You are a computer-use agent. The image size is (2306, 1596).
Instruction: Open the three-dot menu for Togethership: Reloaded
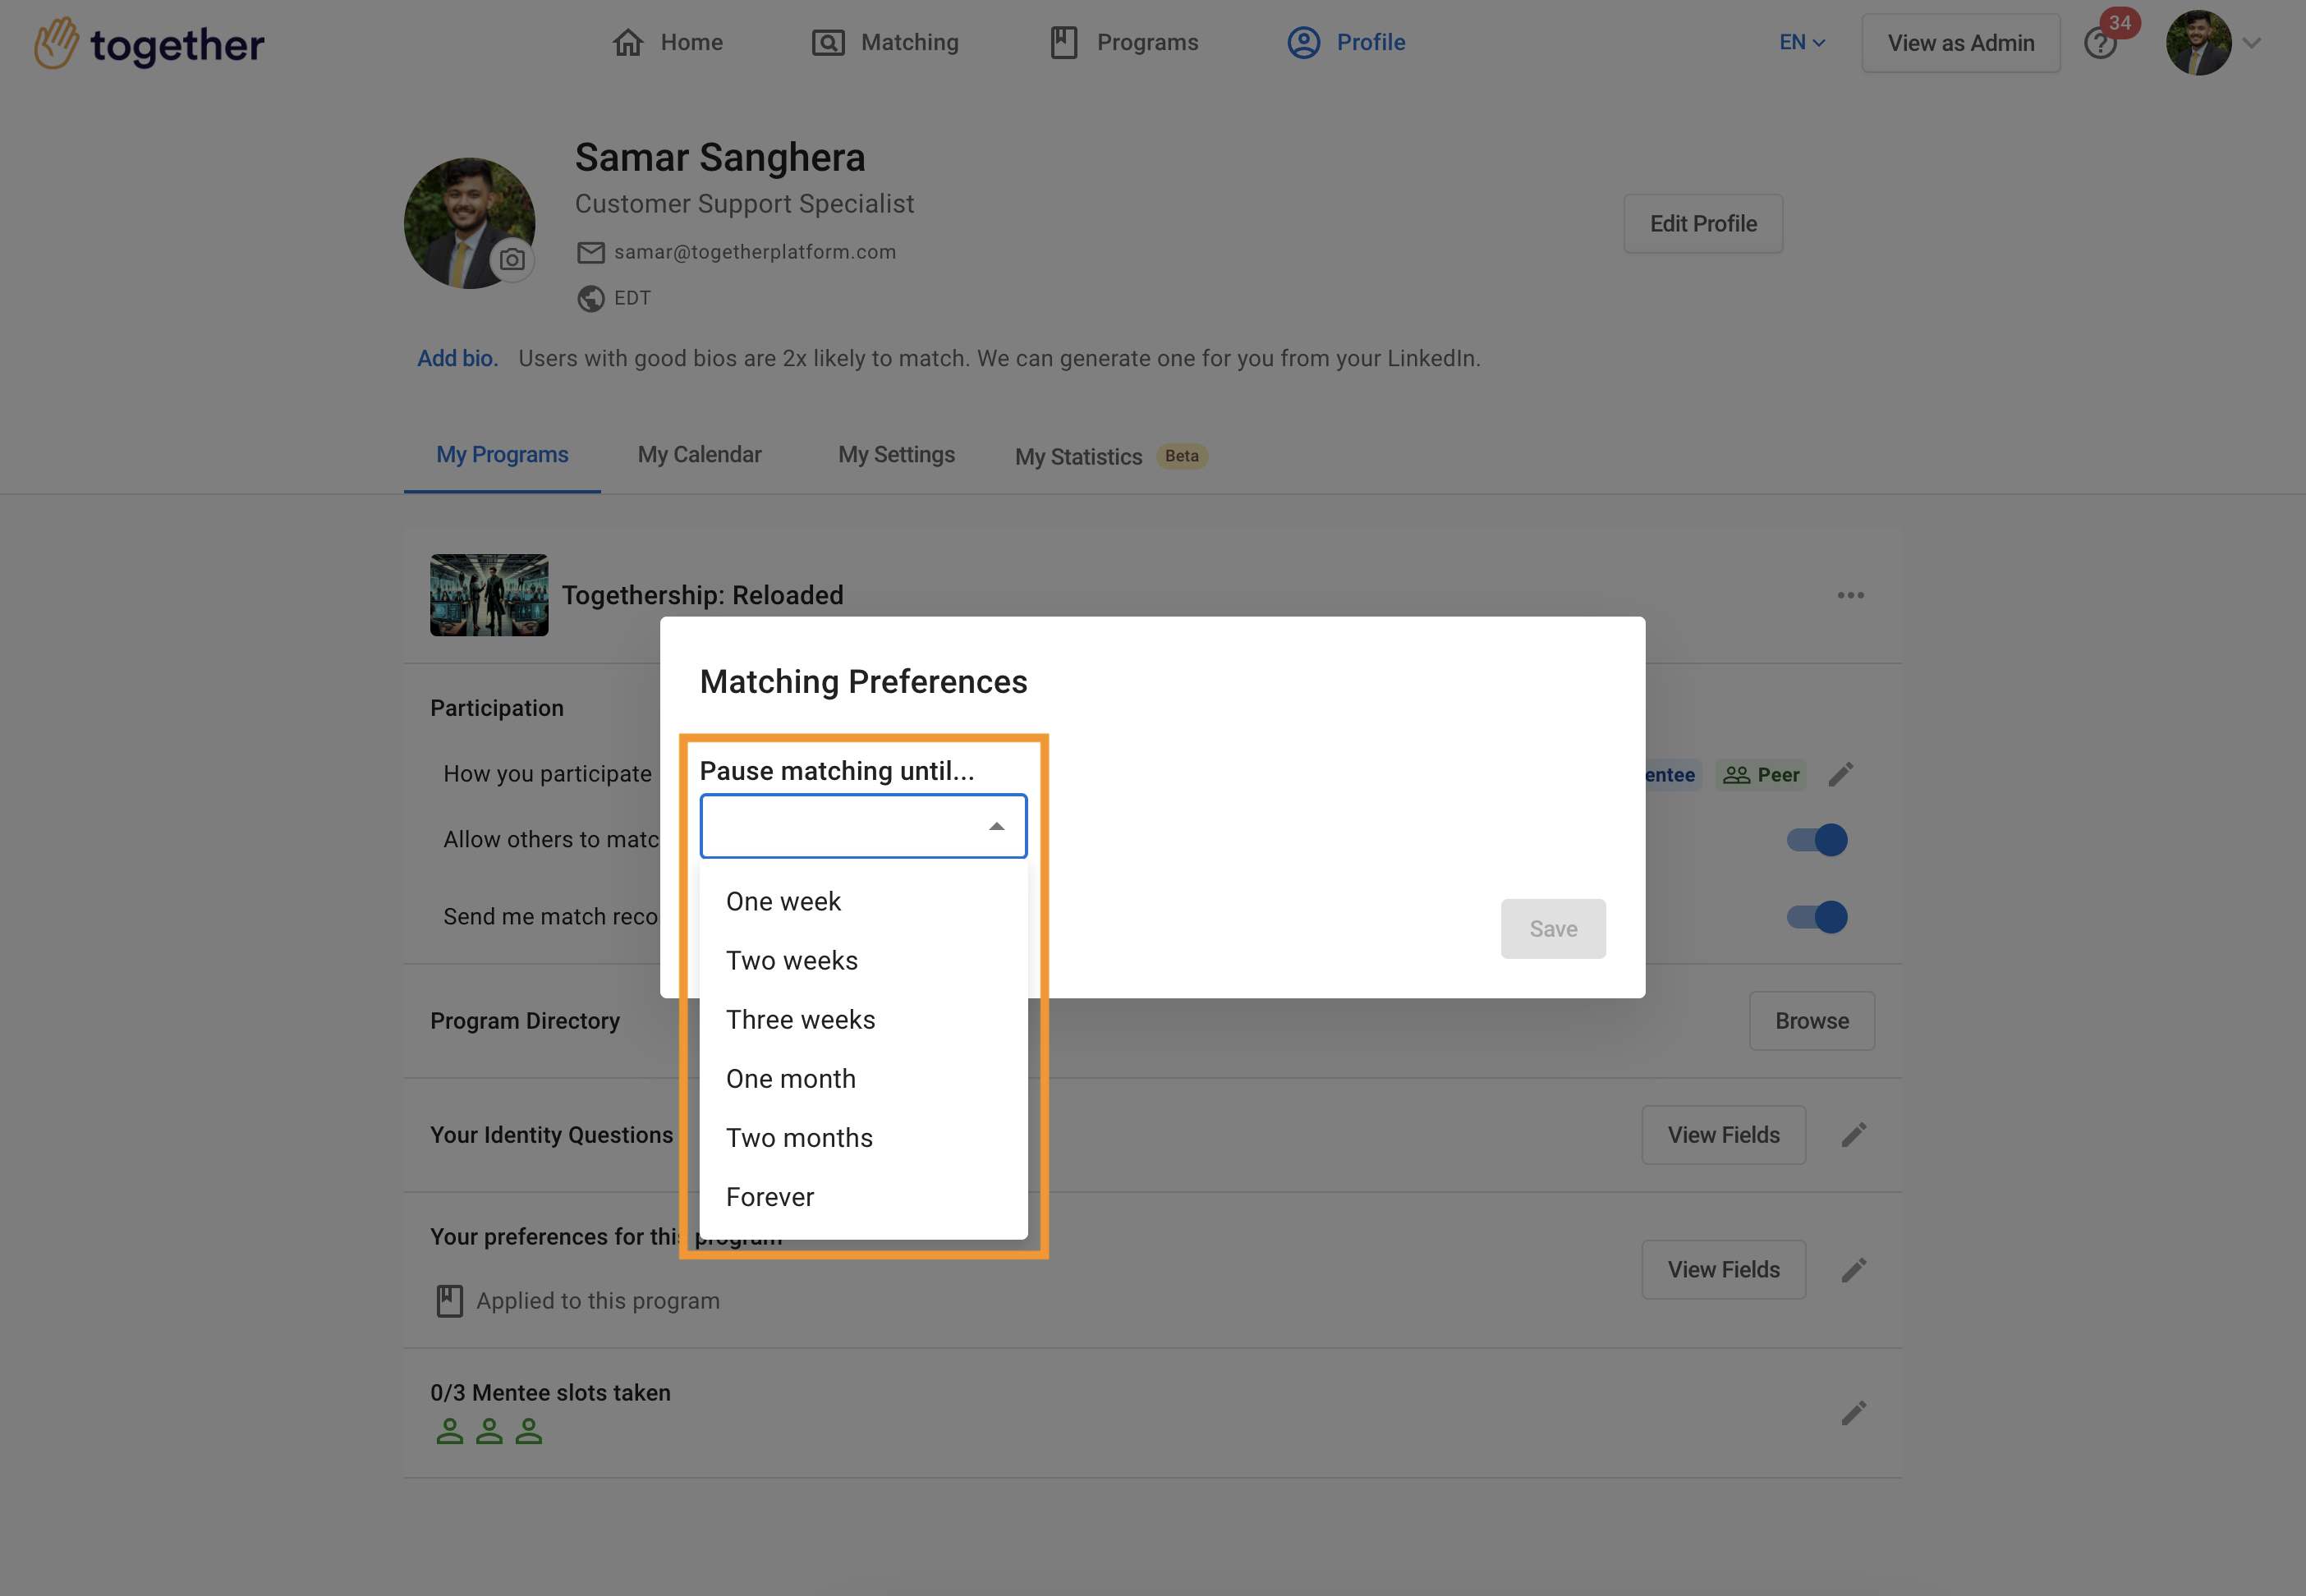(1850, 595)
